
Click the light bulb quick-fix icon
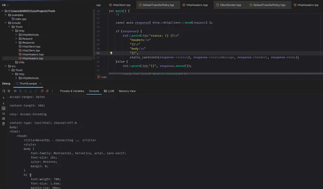[111, 53]
